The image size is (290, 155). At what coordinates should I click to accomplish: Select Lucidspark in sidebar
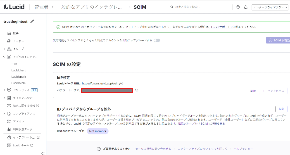[x=19, y=77]
